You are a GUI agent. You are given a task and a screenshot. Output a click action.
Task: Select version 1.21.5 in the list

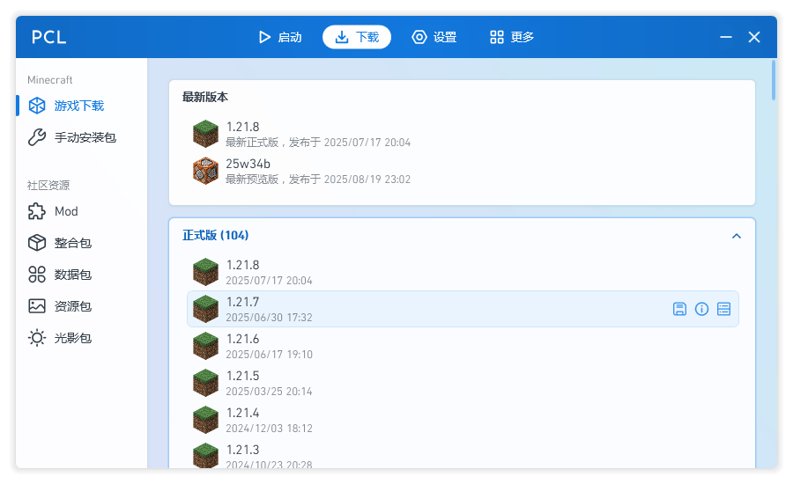coord(463,383)
